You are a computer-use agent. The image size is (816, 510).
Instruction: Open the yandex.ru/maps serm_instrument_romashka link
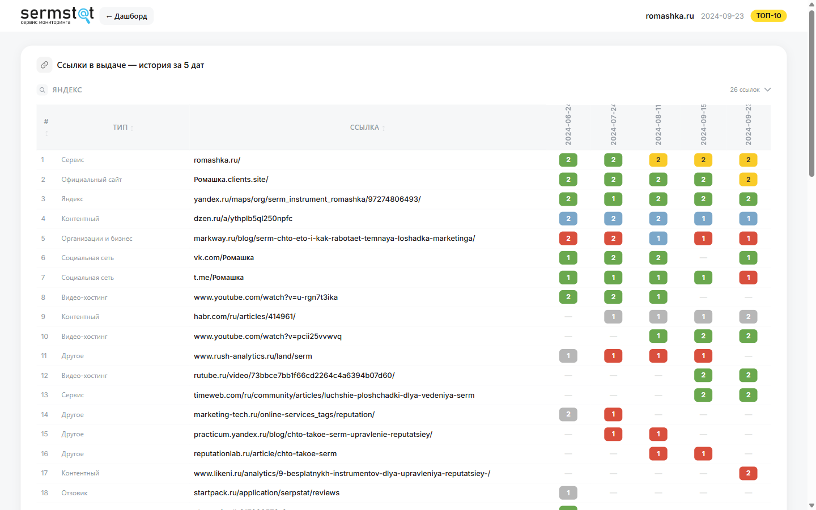point(307,199)
